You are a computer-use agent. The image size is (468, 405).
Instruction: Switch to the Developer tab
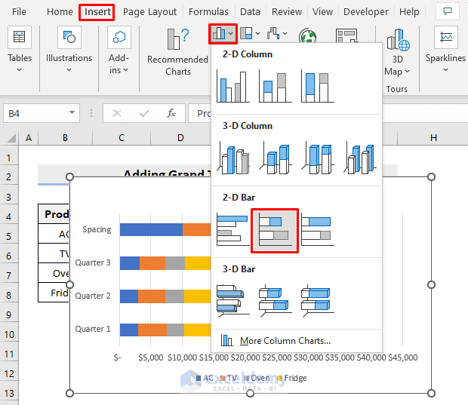tap(366, 11)
